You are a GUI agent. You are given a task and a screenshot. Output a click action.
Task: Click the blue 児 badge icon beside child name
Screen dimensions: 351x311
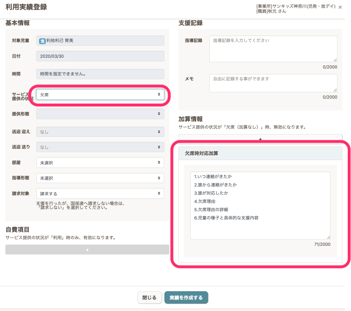pos(42,41)
